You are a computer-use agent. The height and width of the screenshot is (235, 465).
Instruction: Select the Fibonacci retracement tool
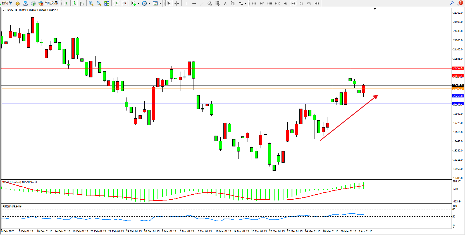[217, 3]
